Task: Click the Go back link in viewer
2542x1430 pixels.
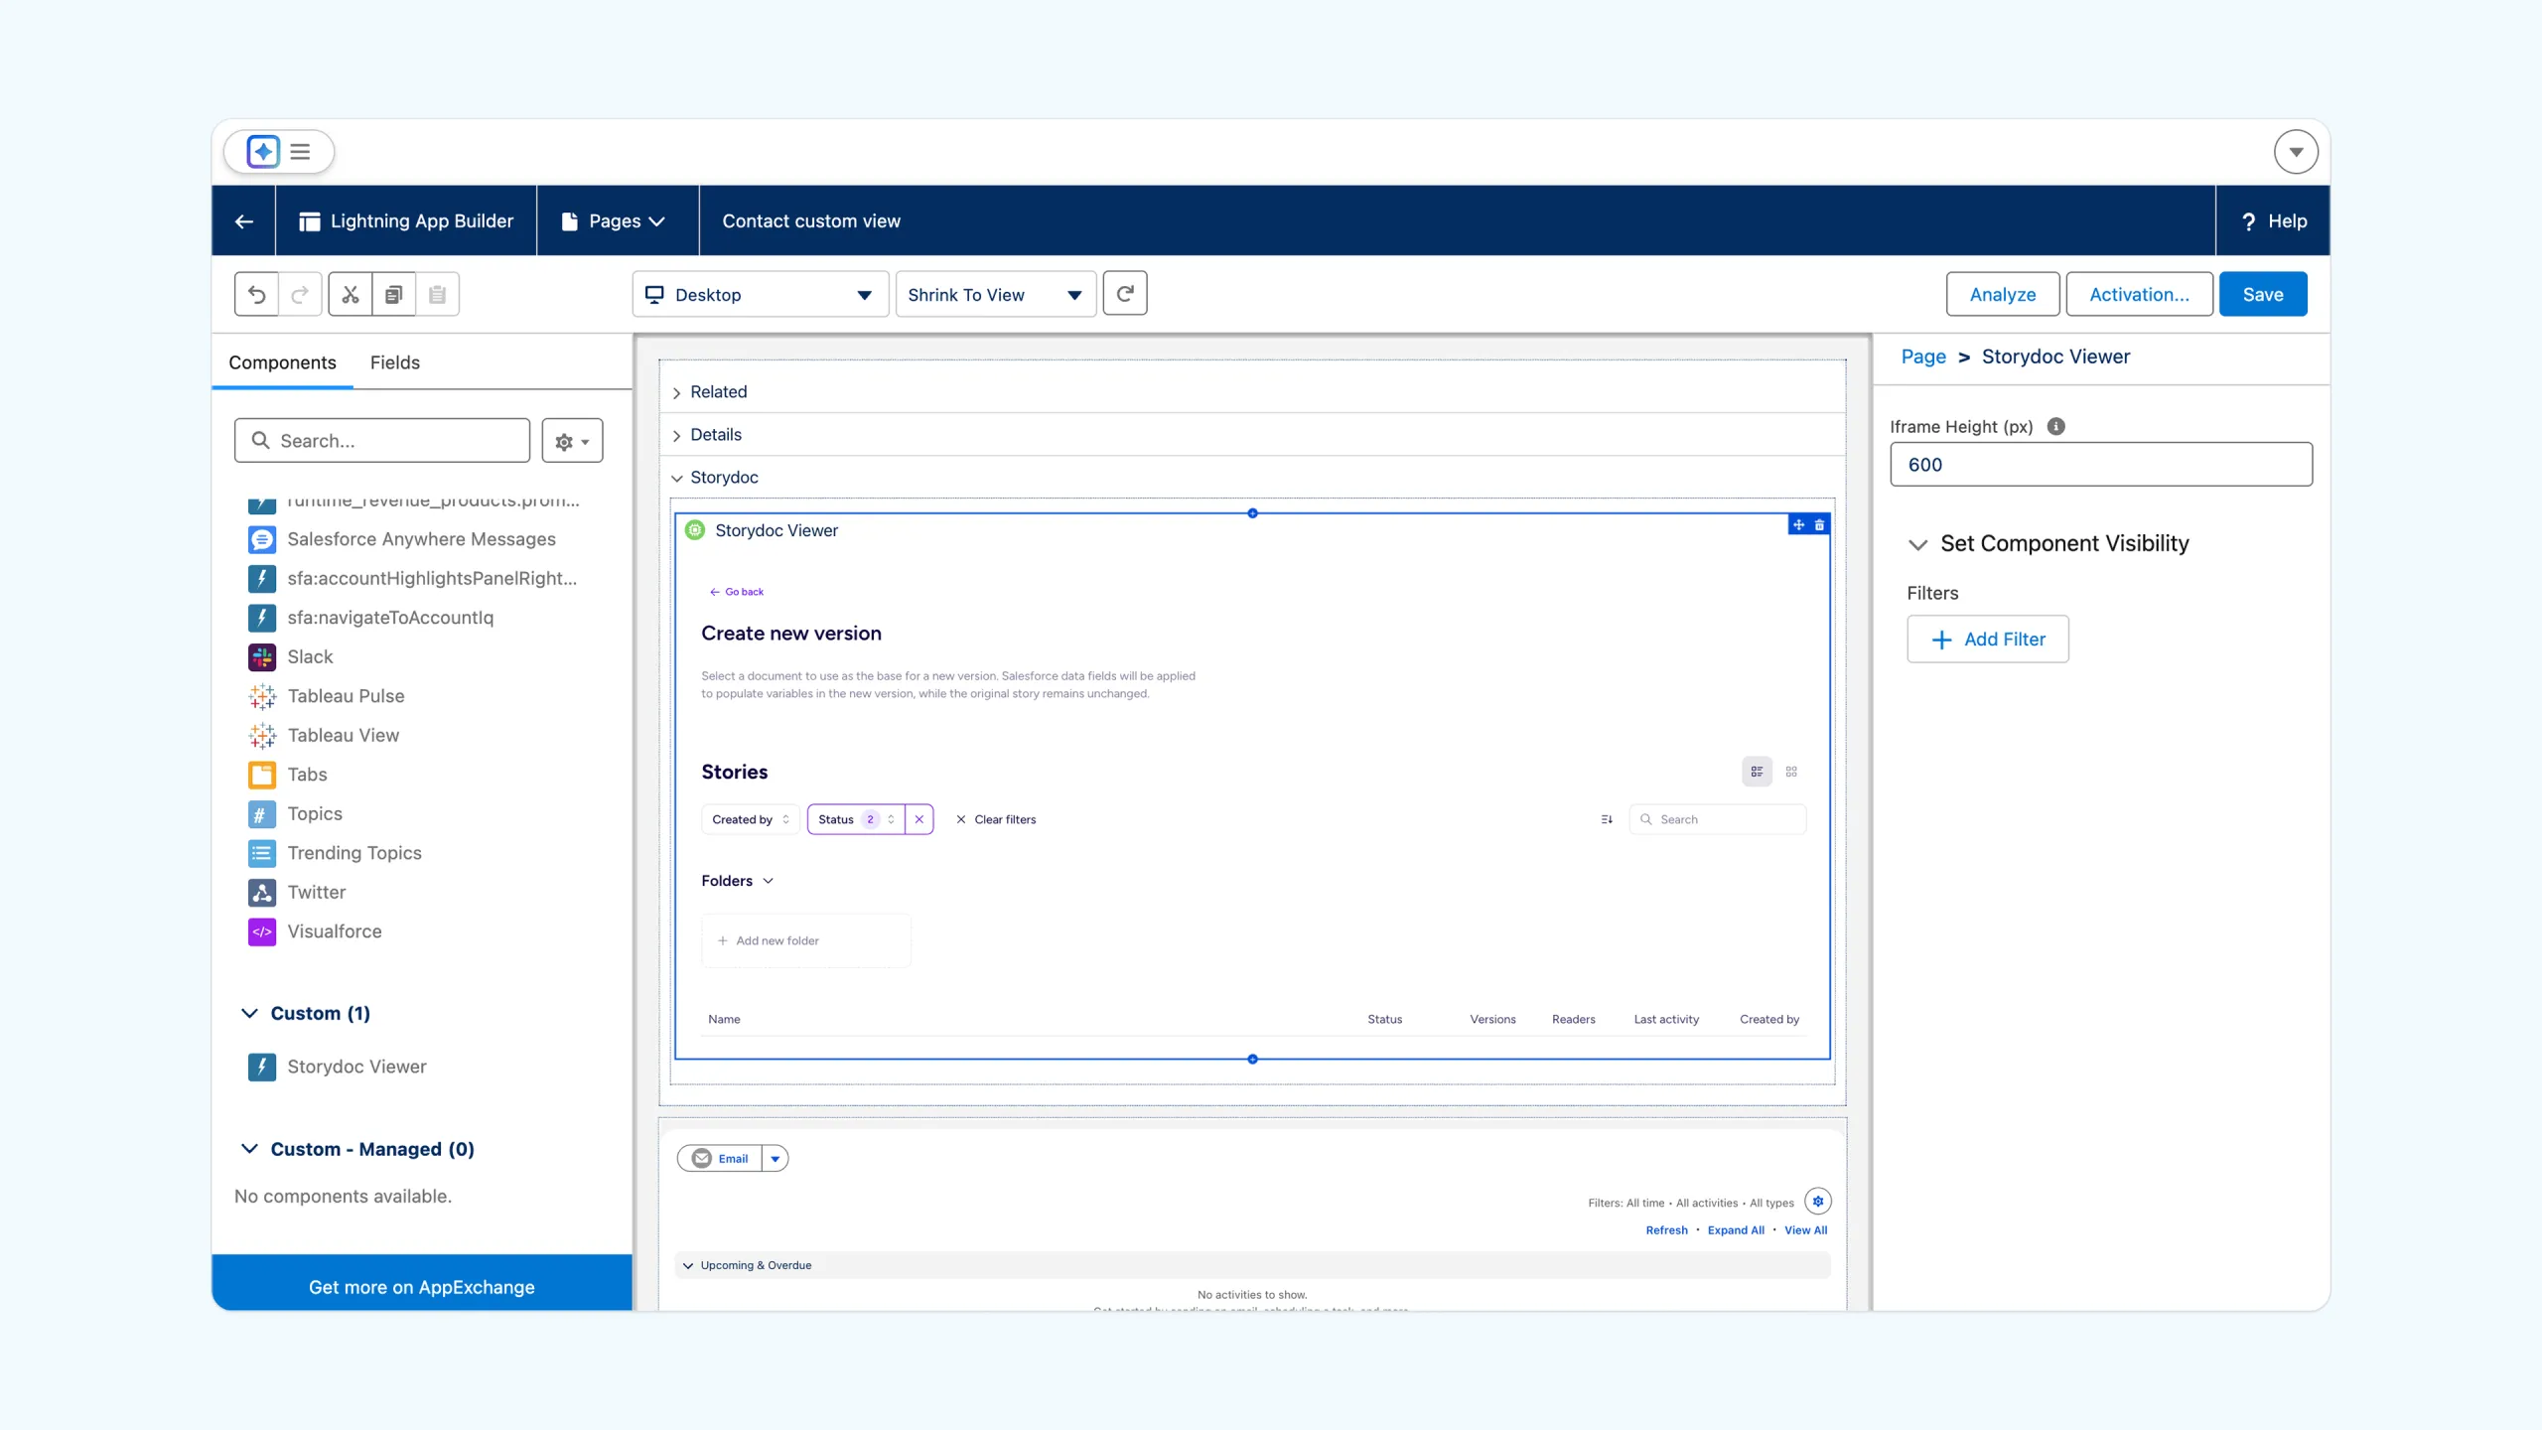Action: [737, 592]
